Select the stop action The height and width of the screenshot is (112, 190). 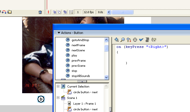pos(74,71)
